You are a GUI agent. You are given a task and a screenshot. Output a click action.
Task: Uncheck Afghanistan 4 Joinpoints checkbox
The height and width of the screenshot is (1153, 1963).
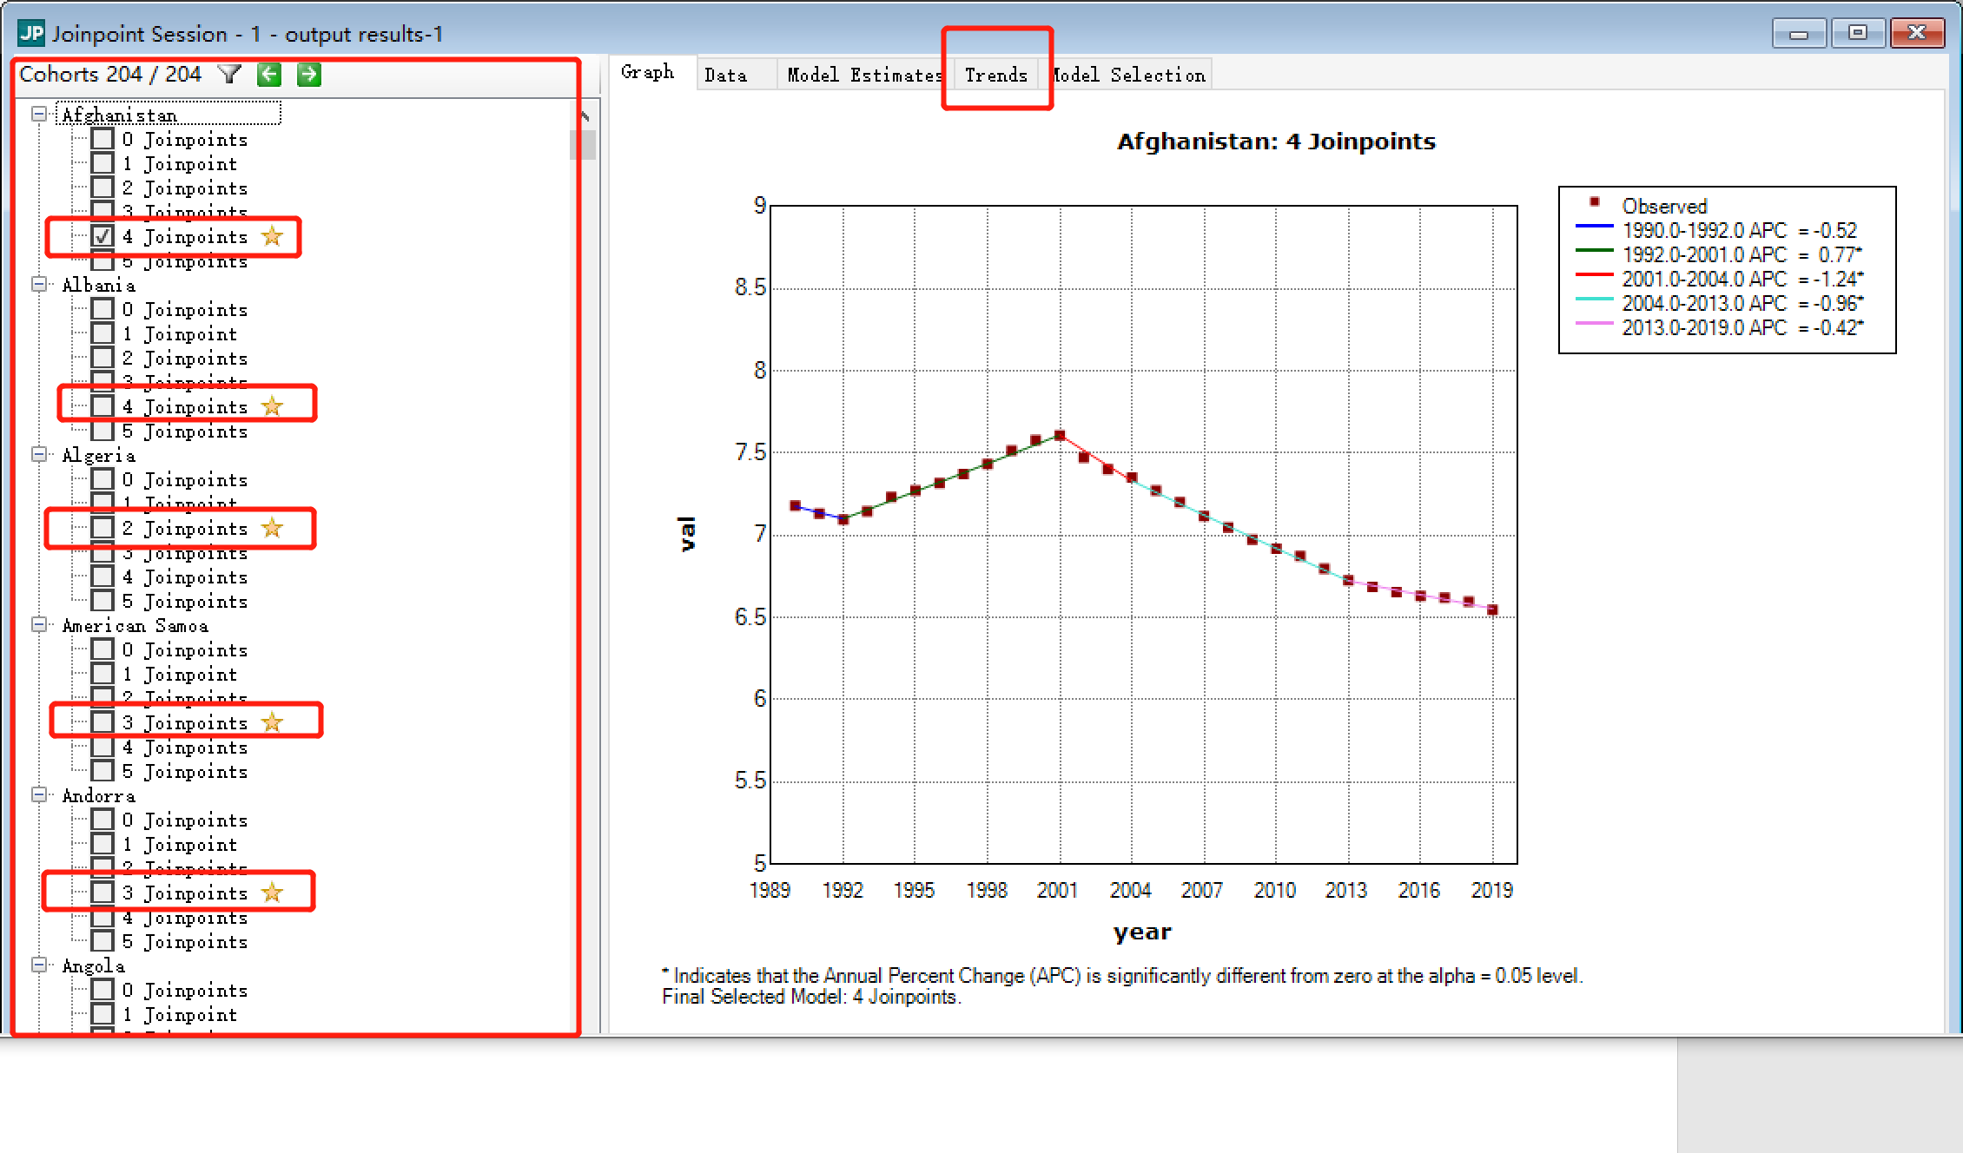tap(102, 236)
